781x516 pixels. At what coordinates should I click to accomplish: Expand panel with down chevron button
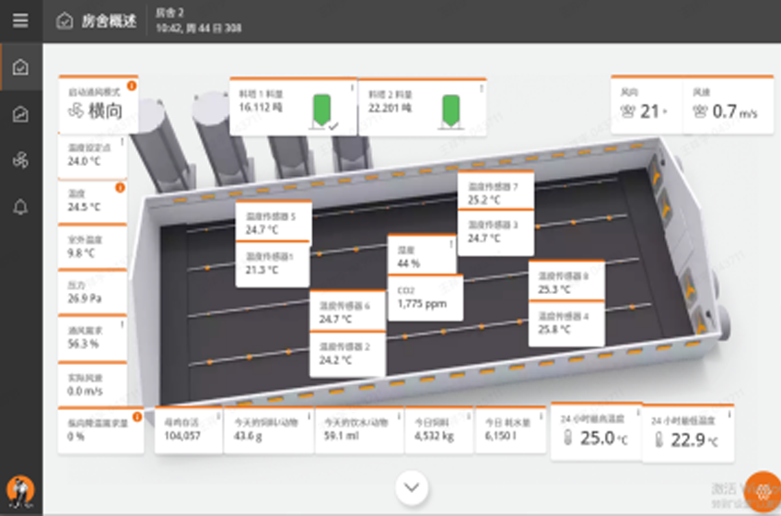click(x=412, y=487)
